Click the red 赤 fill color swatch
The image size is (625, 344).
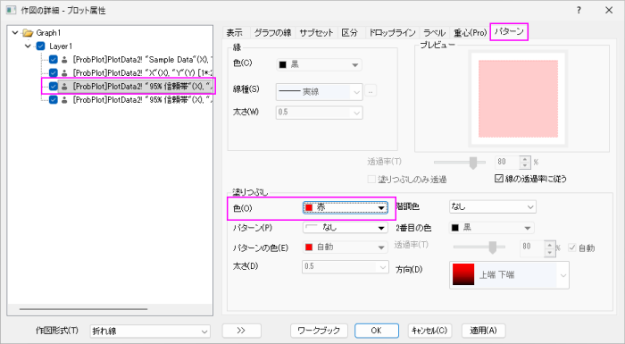click(x=309, y=207)
